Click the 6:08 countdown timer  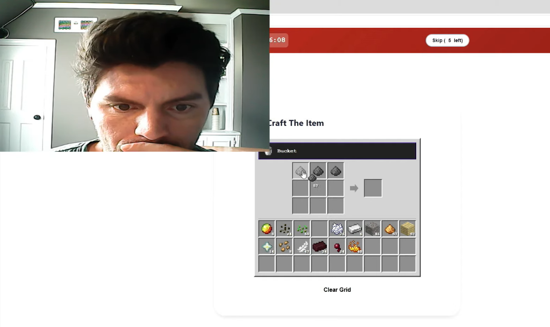click(x=279, y=40)
